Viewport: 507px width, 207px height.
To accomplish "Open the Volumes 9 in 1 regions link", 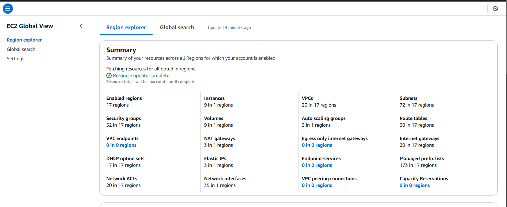I will coord(218,125).
